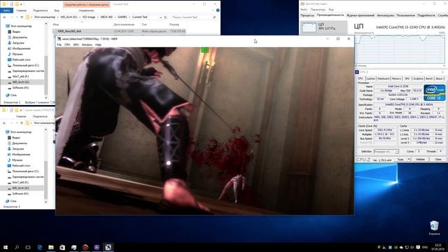Refresh the Current Test folder view
The height and width of the screenshot is (252, 448).
pos(165,17)
